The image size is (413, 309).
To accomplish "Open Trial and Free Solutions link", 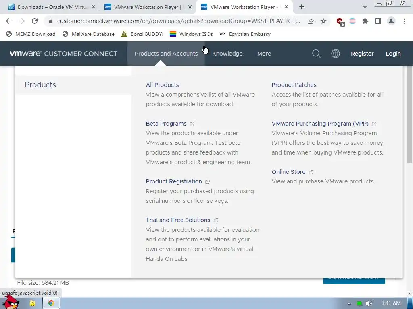I will click(x=178, y=220).
